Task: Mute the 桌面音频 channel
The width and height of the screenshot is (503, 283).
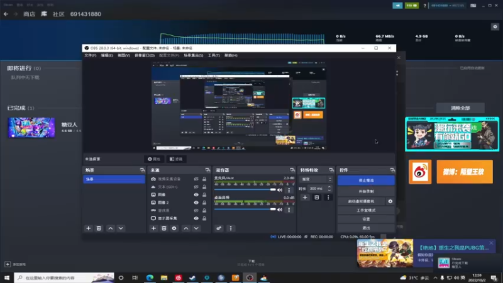Action: point(280,209)
